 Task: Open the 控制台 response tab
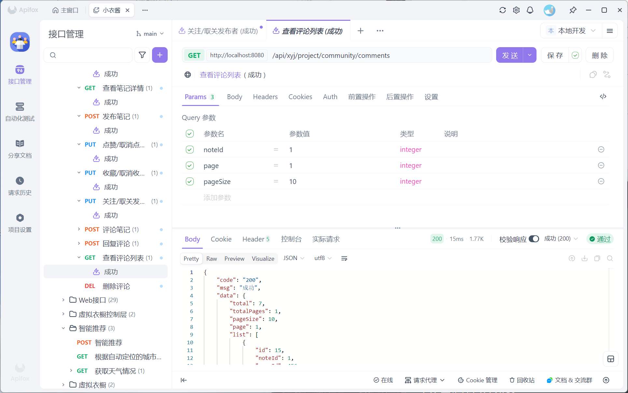pyautogui.click(x=291, y=239)
